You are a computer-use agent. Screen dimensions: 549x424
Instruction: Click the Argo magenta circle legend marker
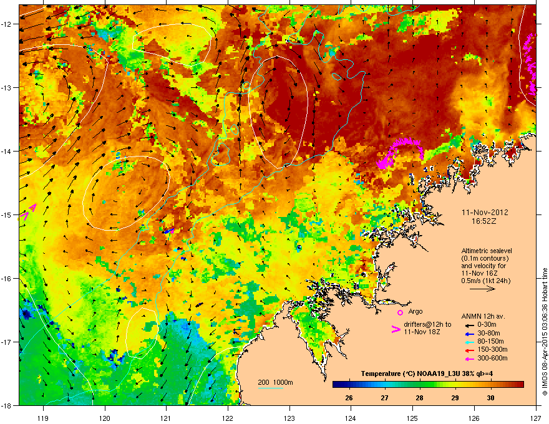pyautogui.click(x=400, y=312)
